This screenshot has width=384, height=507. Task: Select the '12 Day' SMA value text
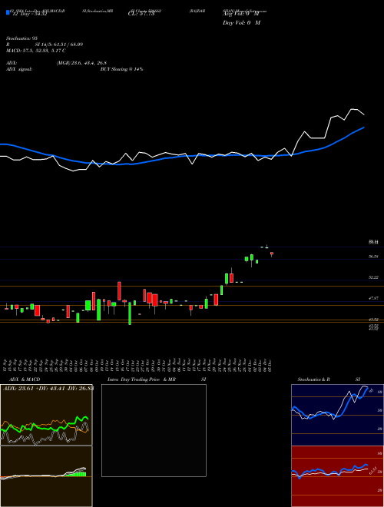click(x=28, y=14)
